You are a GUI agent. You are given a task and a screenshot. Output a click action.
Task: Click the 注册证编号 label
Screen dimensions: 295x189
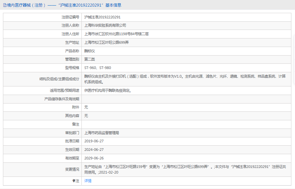70,17
